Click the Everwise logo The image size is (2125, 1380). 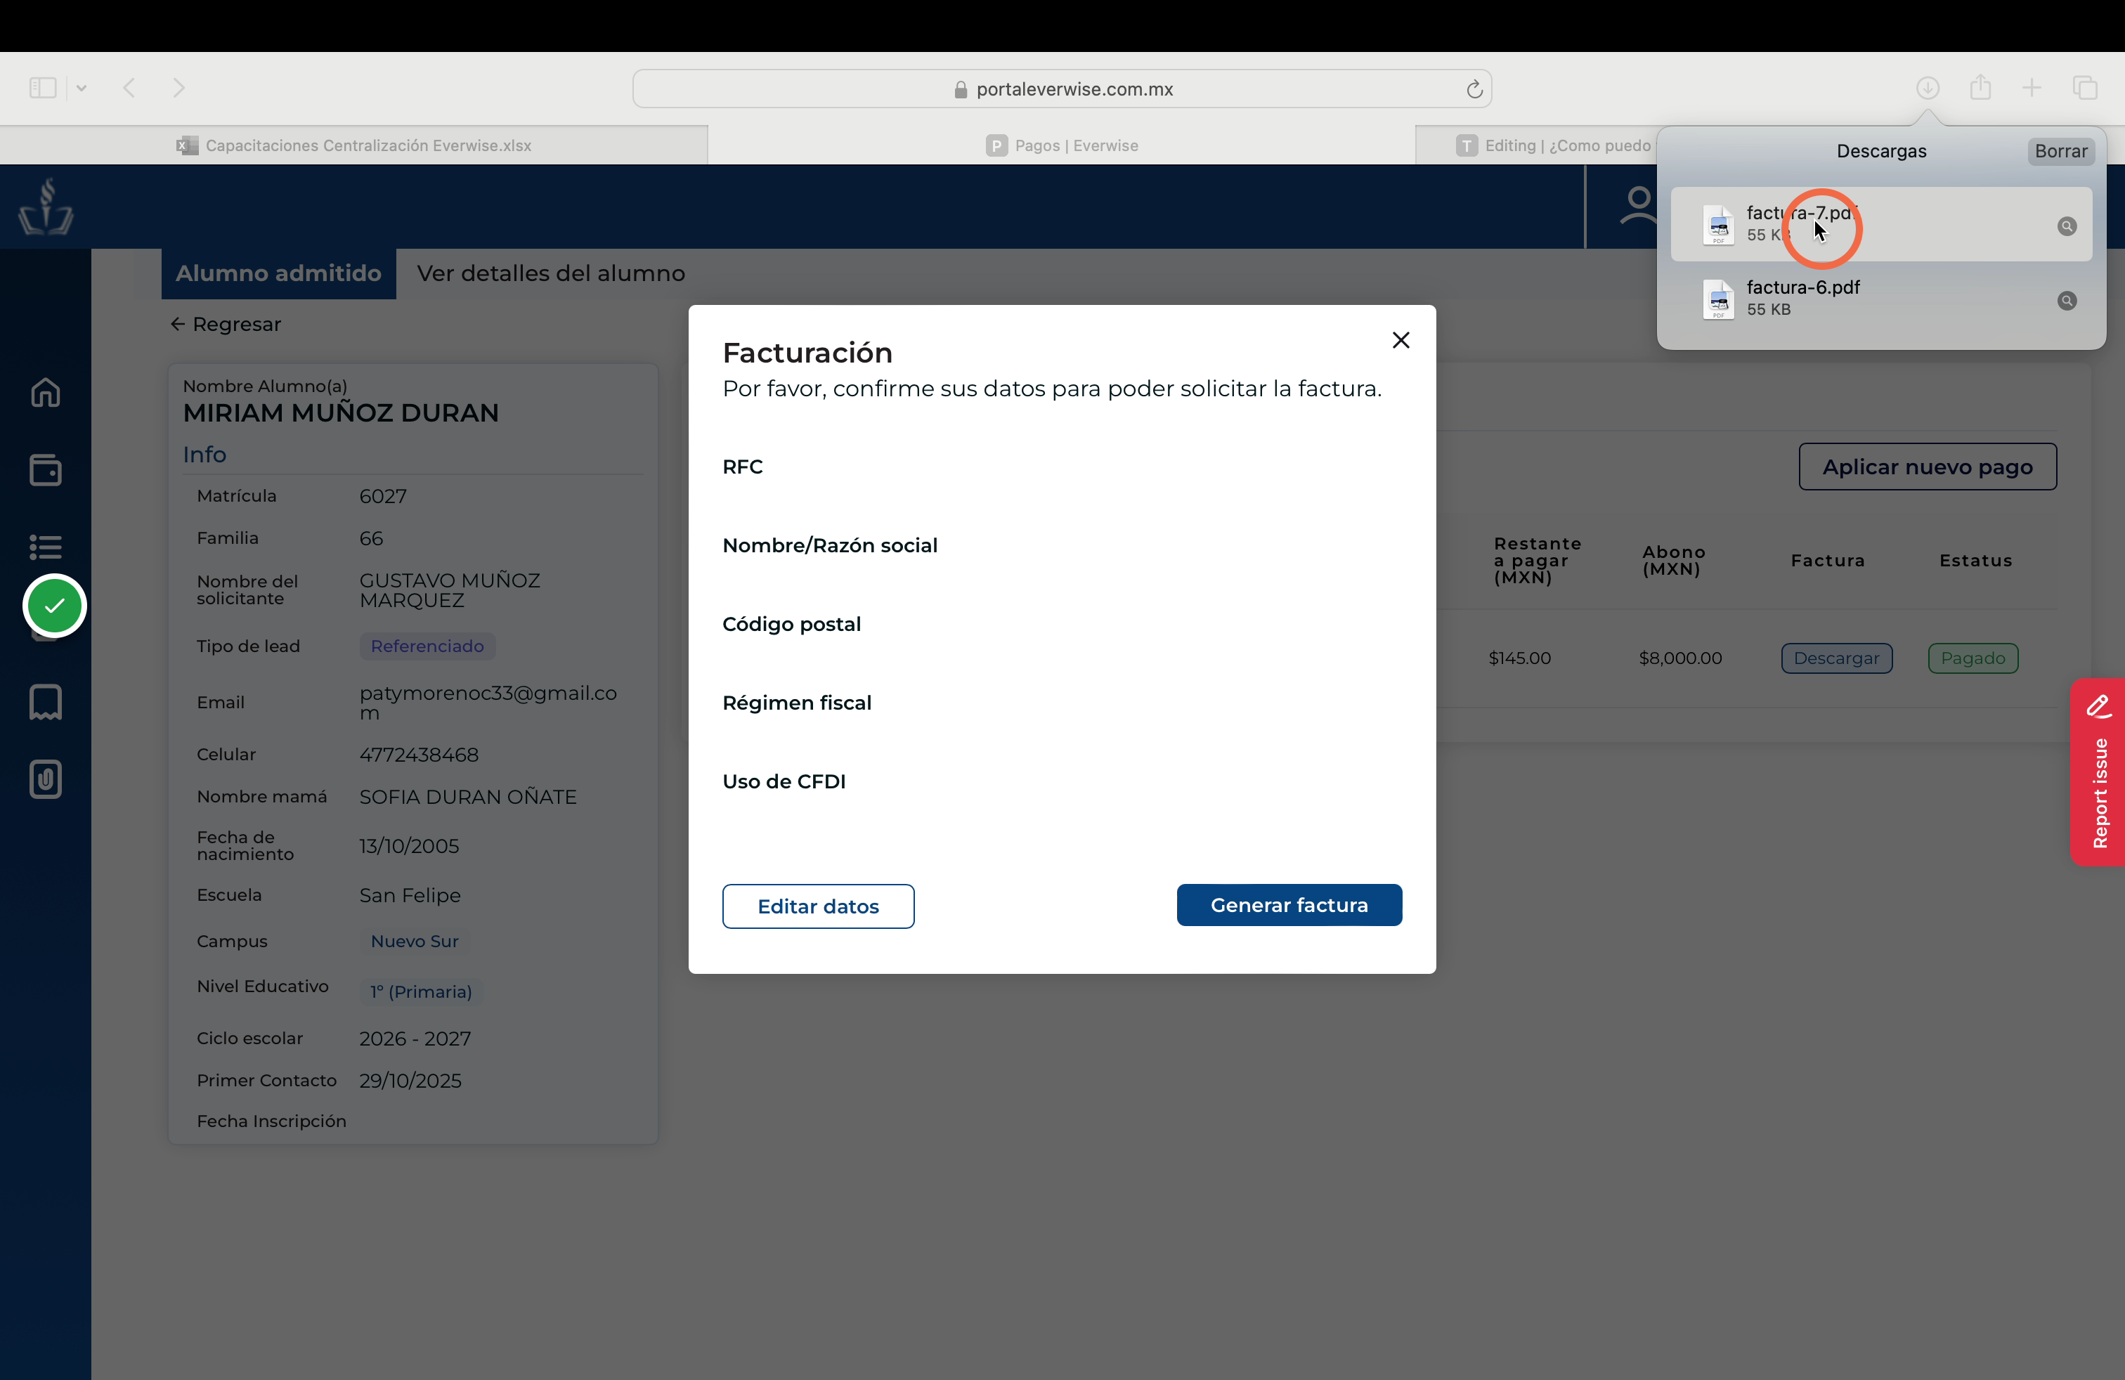(46, 207)
